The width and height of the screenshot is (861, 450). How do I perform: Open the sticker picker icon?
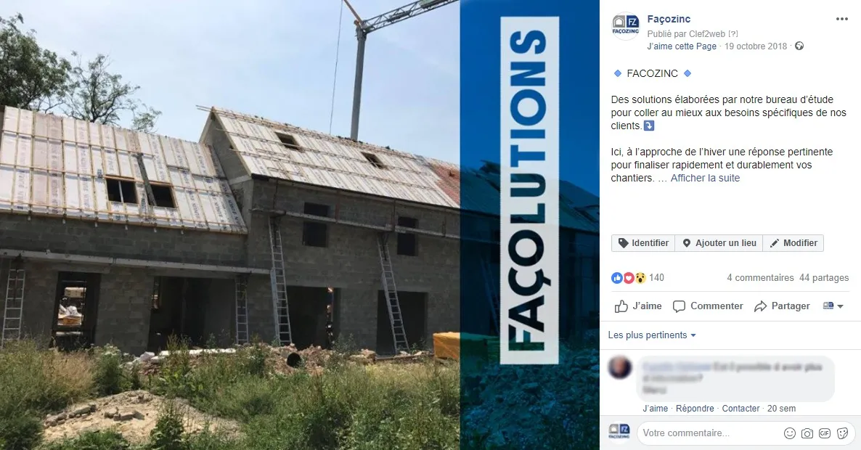842,433
